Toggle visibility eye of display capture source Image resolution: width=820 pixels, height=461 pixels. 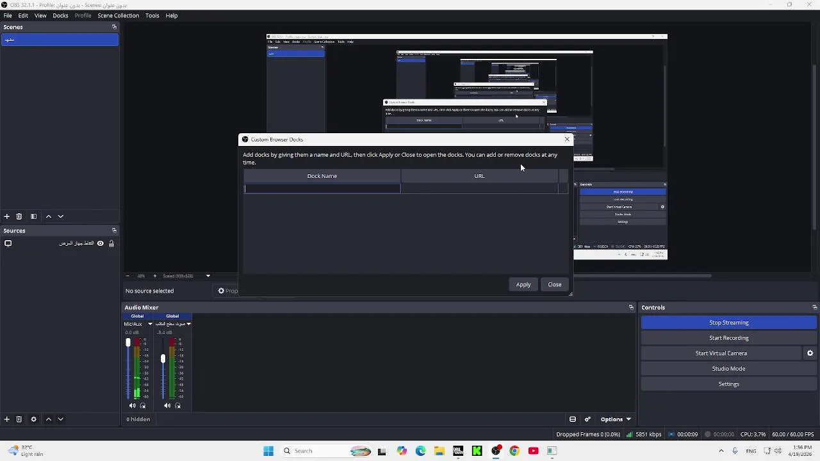click(x=100, y=243)
